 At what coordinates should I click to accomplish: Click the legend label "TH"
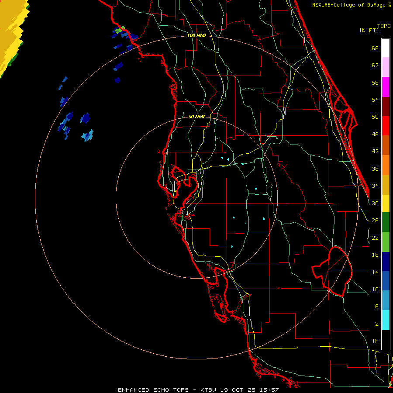[x=375, y=341]
